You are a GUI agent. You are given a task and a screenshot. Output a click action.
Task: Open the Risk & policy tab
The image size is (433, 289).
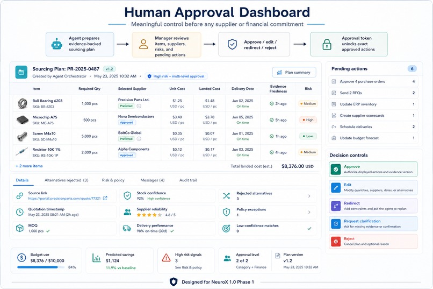click(113, 180)
